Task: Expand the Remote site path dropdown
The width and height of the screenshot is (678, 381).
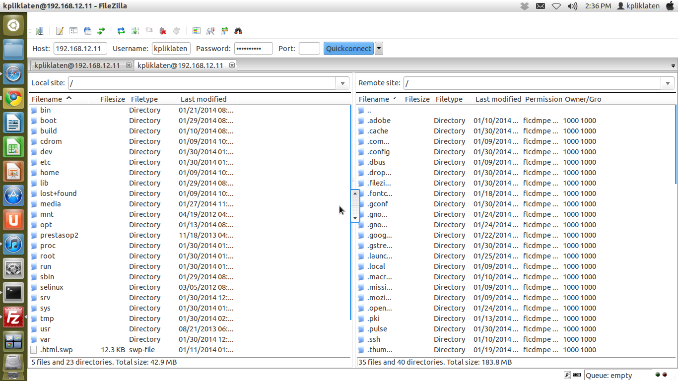Action: [x=668, y=83]
